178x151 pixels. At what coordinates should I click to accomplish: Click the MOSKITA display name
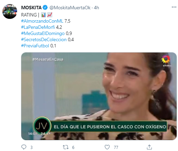[x=31, y=8]
